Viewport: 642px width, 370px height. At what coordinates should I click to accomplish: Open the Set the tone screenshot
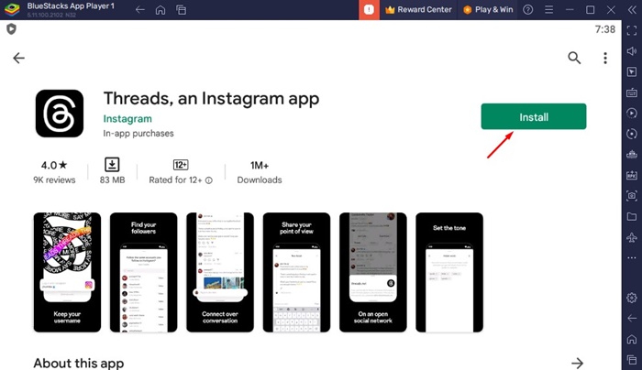(449, 272)
